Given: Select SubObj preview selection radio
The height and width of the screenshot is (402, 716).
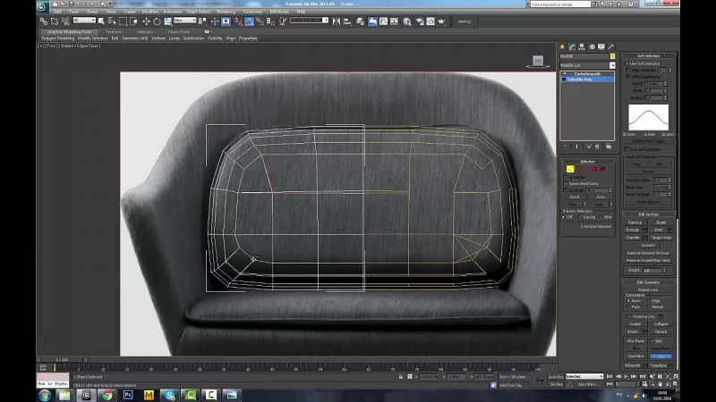Looking at the screenshot, I should pyautogui.click(x=580, y=217).
